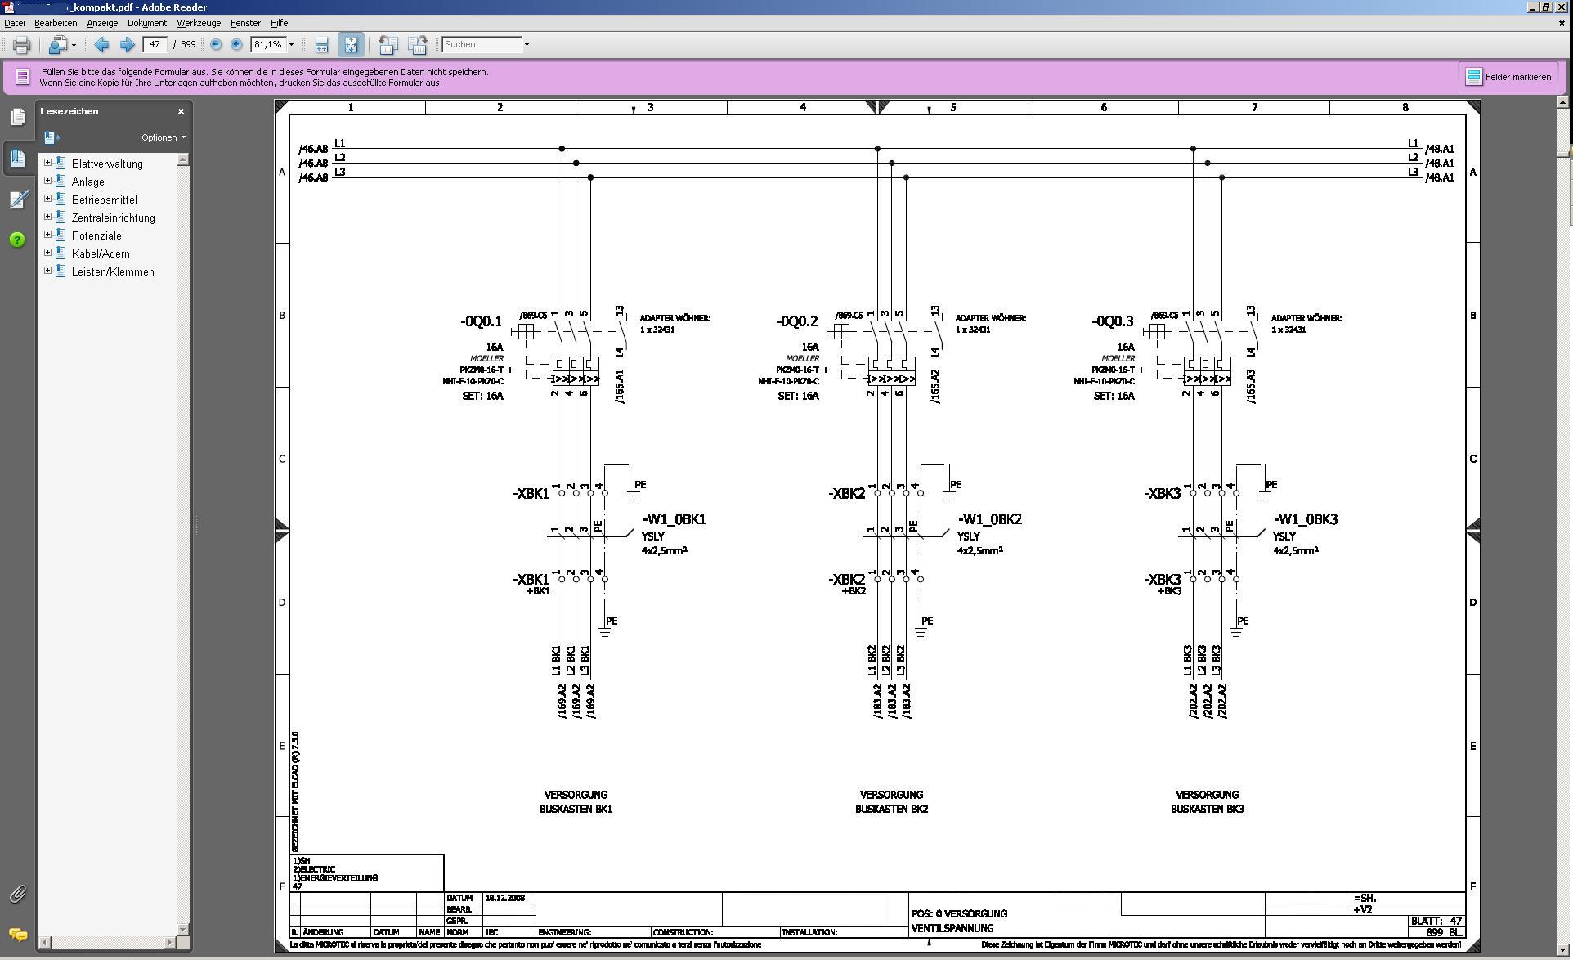Click bookmark panel scroll up arrow

183,159
